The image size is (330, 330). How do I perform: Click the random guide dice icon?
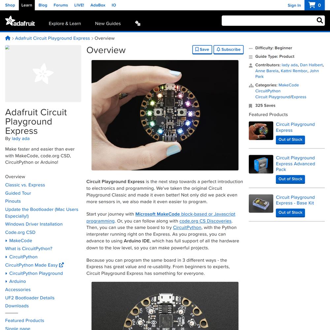138,23
